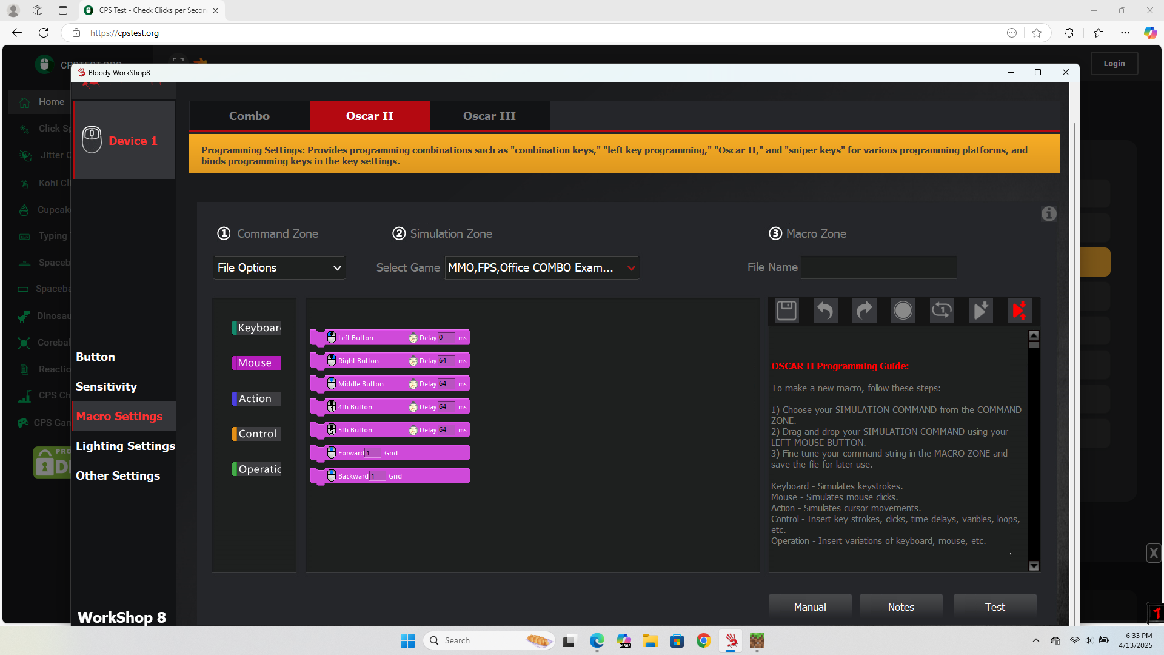This screenshot has width=1164, height=655.
Task: Click the File Name input field
Action: 878,267
